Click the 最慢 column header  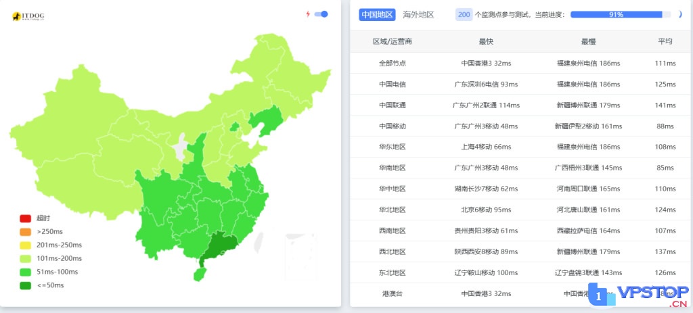coord(589,41)
